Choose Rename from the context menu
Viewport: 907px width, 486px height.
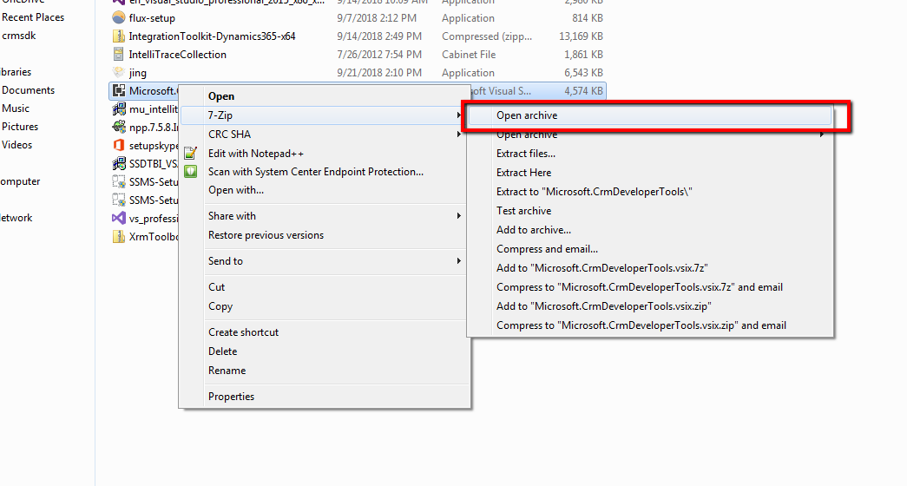pos(325,371)
